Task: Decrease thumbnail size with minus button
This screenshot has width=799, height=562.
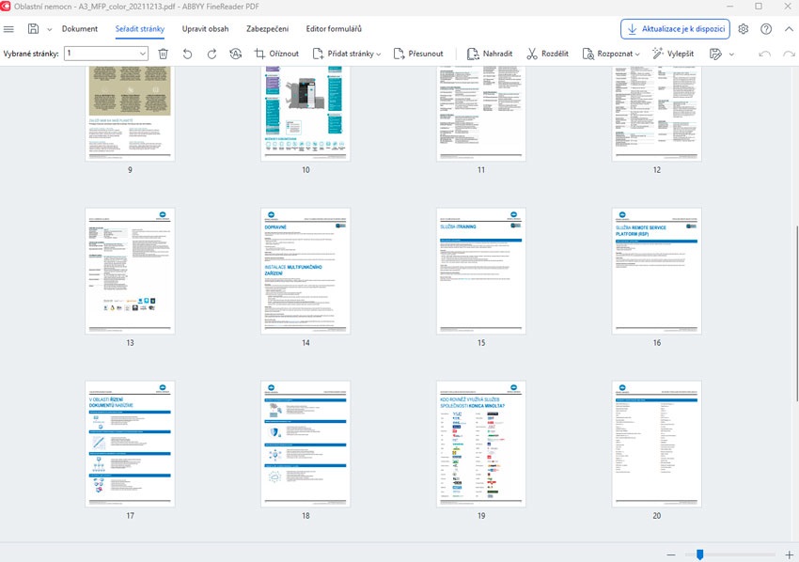Action: point(671,554)
